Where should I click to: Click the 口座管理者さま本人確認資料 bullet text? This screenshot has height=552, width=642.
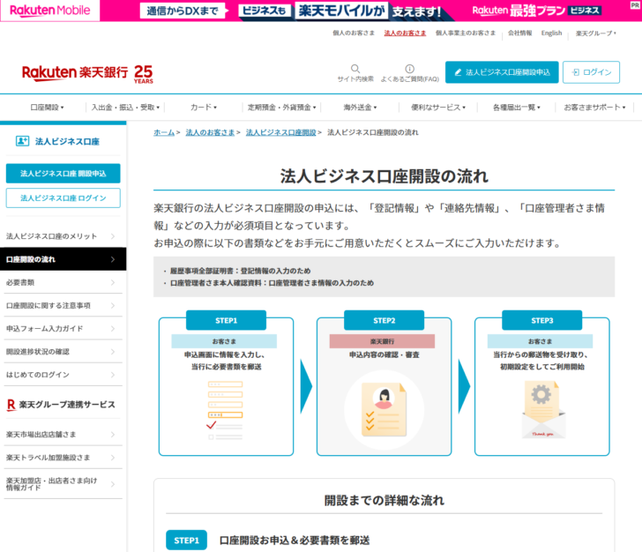[x=272, y=283]
